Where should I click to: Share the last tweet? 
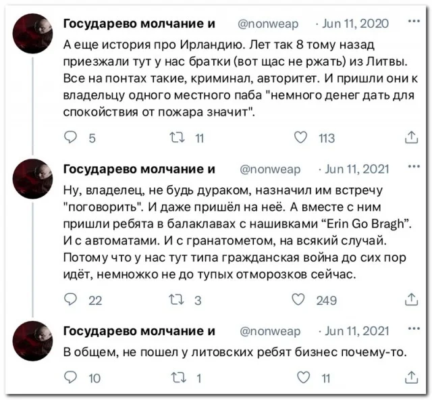(x=410, y=378)
